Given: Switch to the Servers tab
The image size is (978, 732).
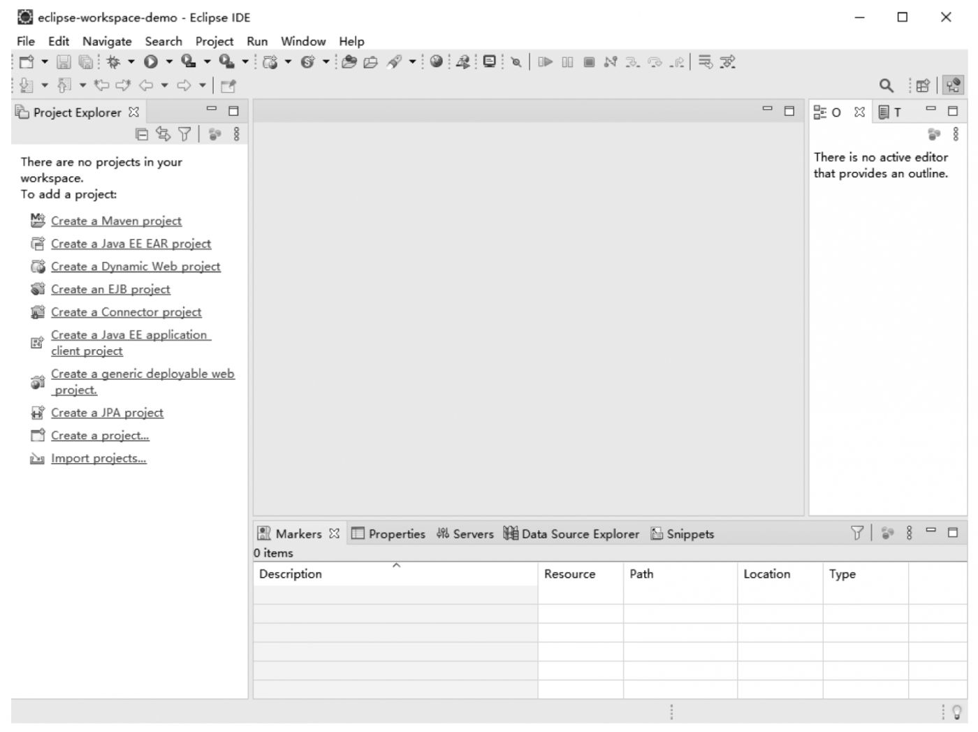Looking at the screenshot, I should tap(465, 534).
